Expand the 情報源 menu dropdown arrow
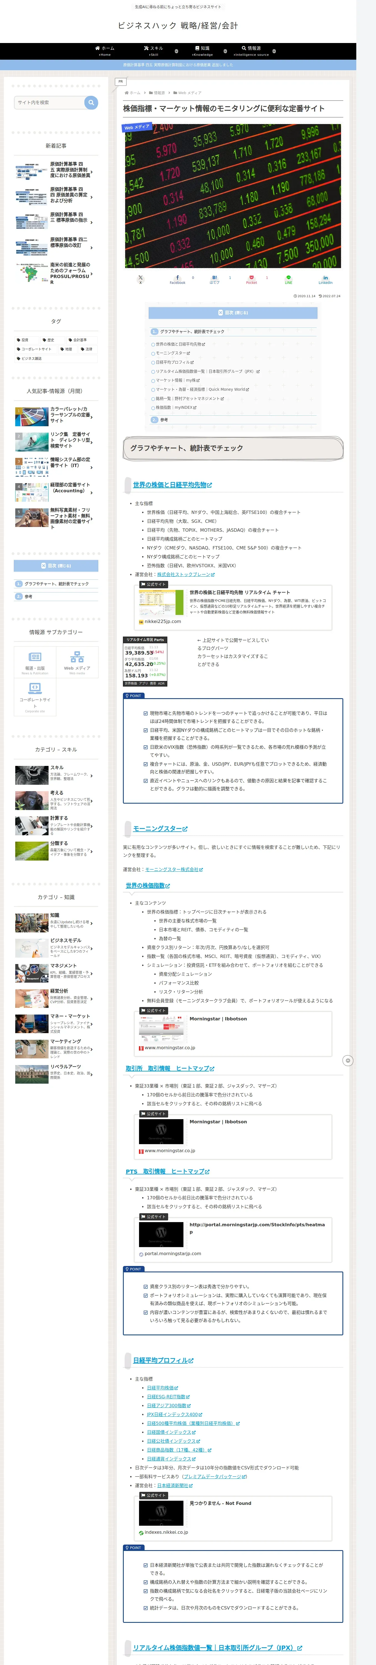376x1665 pixels. [x=274, y=51]
